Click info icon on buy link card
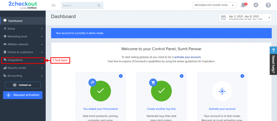Viewport: 277px width, 121px height. coord(182,76)
